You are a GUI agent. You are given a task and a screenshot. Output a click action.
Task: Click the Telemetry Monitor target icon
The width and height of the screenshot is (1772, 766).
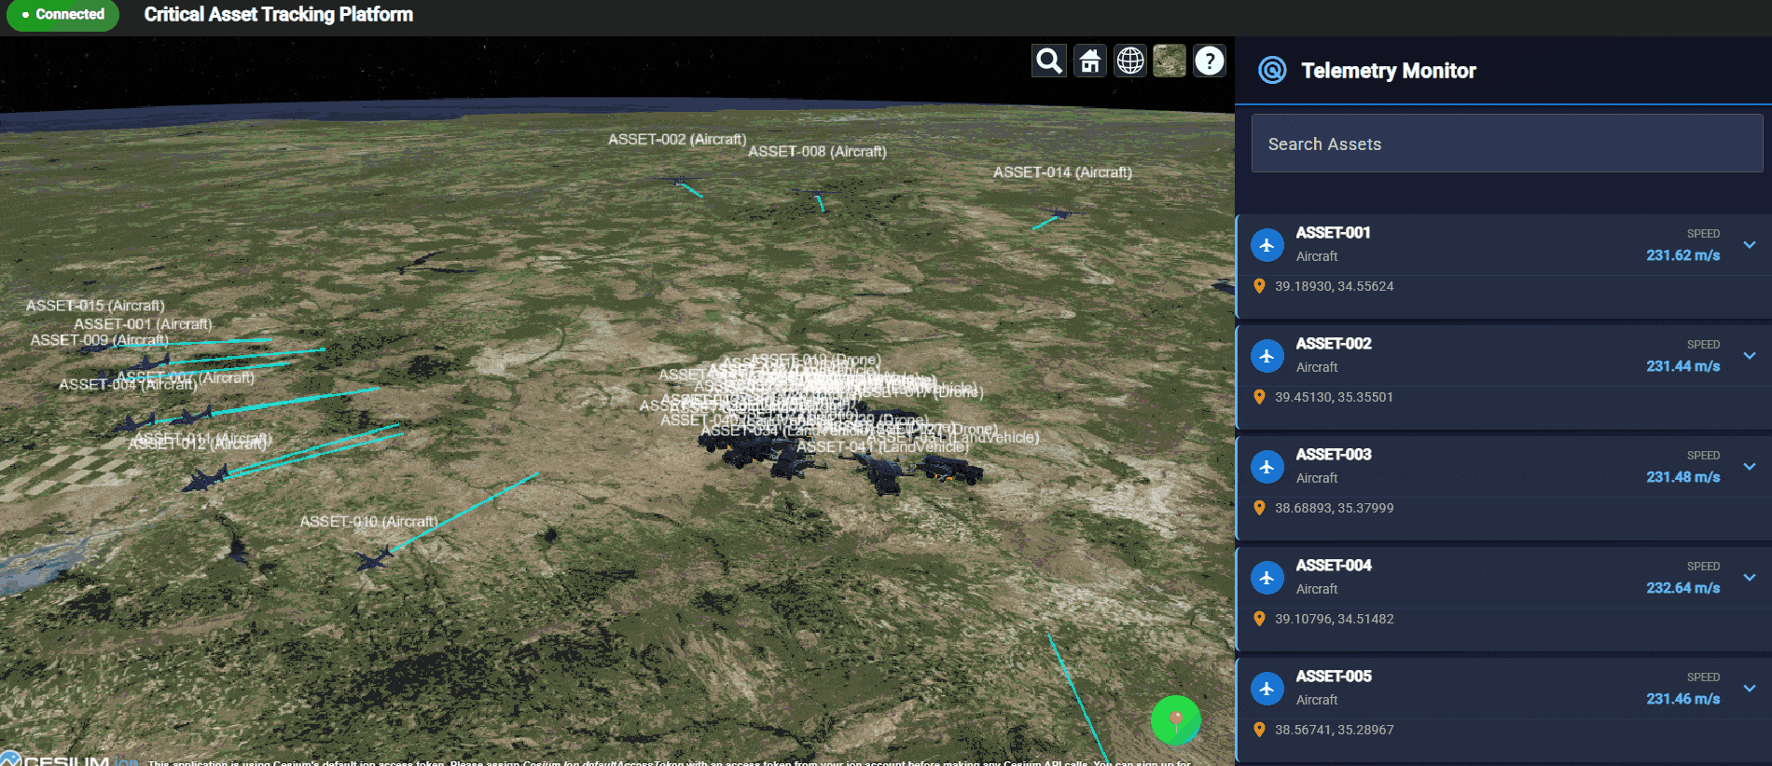1272,70
